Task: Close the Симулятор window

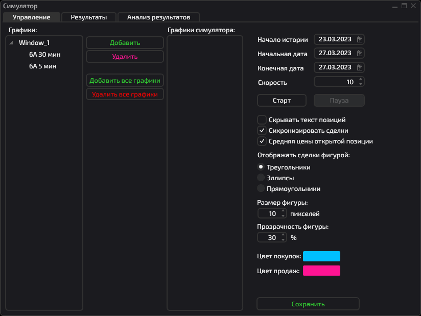Action: 413,6
